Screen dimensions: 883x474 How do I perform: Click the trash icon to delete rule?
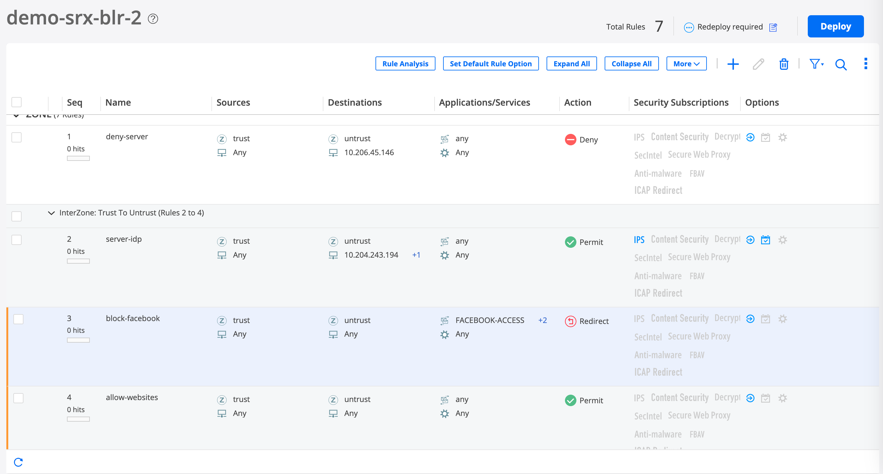(x=784, y=64)
